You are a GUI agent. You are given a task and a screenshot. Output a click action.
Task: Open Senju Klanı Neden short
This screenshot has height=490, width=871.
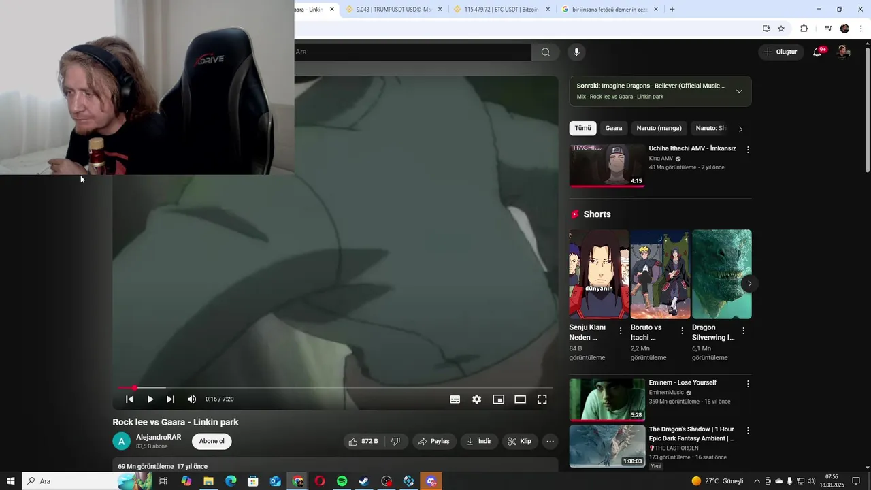[x=599, y=274]
